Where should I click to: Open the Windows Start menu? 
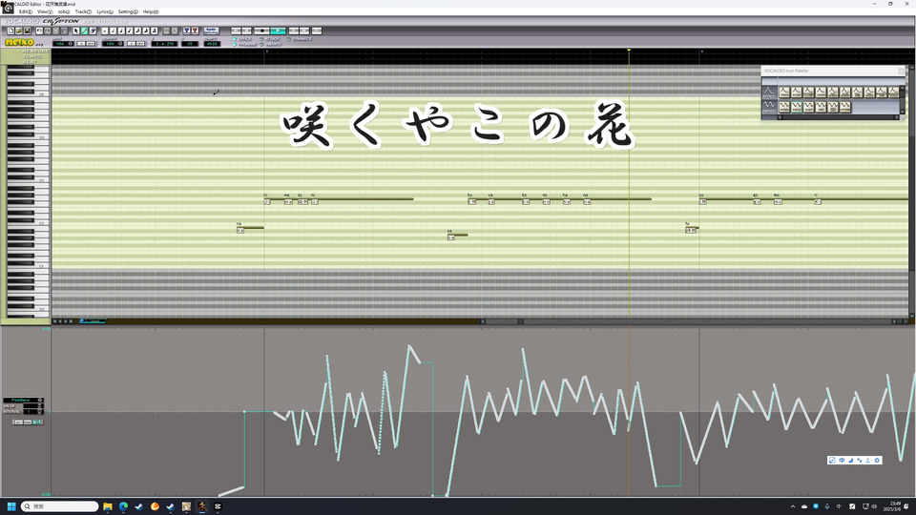pos(11,506)
